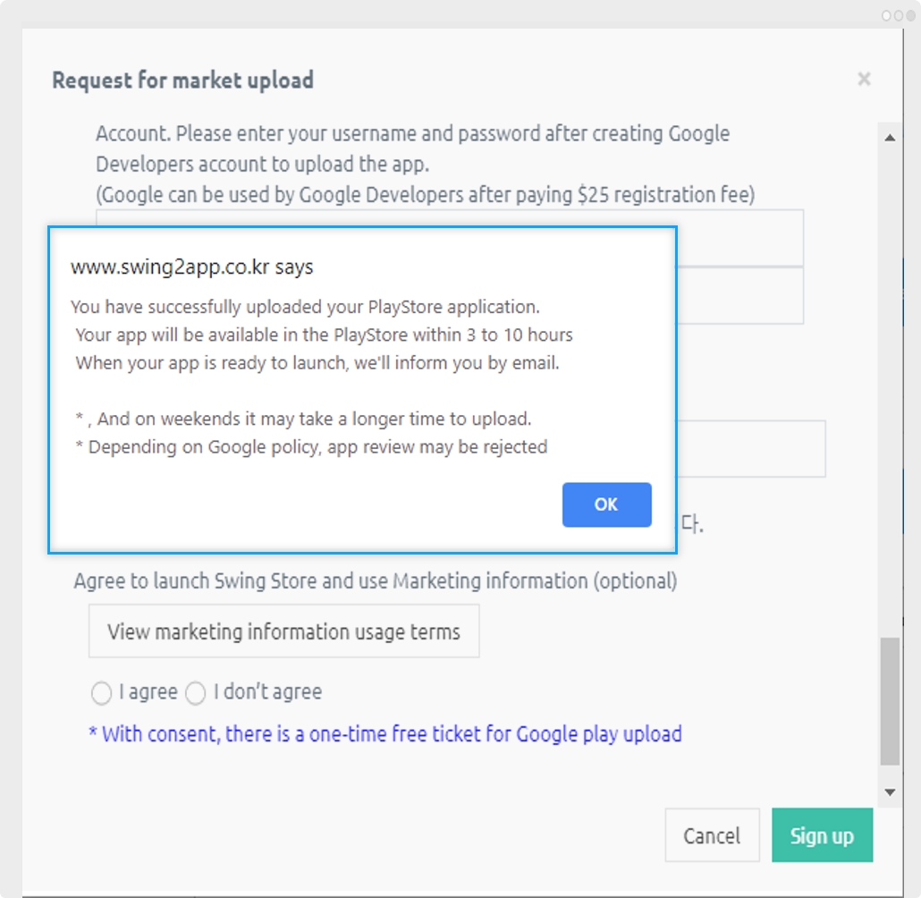The width and height of the screenshot is (921, 898).
Task: Click the "Request for market upload" title
Action: tap(182, 80)
